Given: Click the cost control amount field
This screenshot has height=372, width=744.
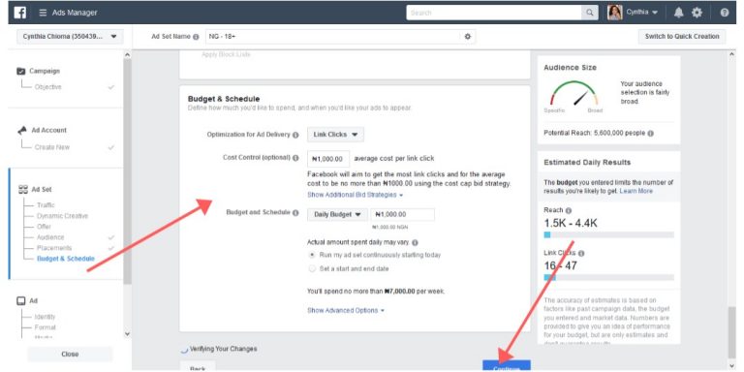Looking at the screenshot, I should [x=328, y=159].
